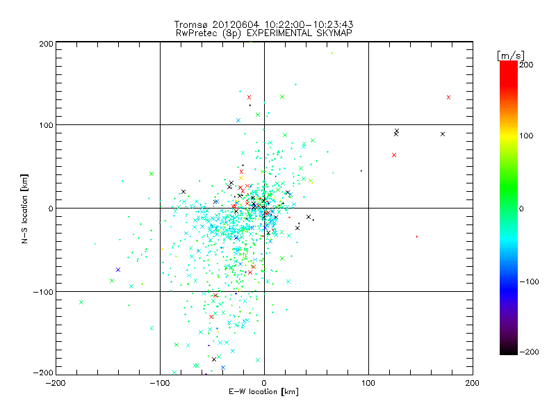Click the x-axis tick label '100'
The width and height of the screenshot is (556, 417).
pyautogui.click(x=368, y=383)
